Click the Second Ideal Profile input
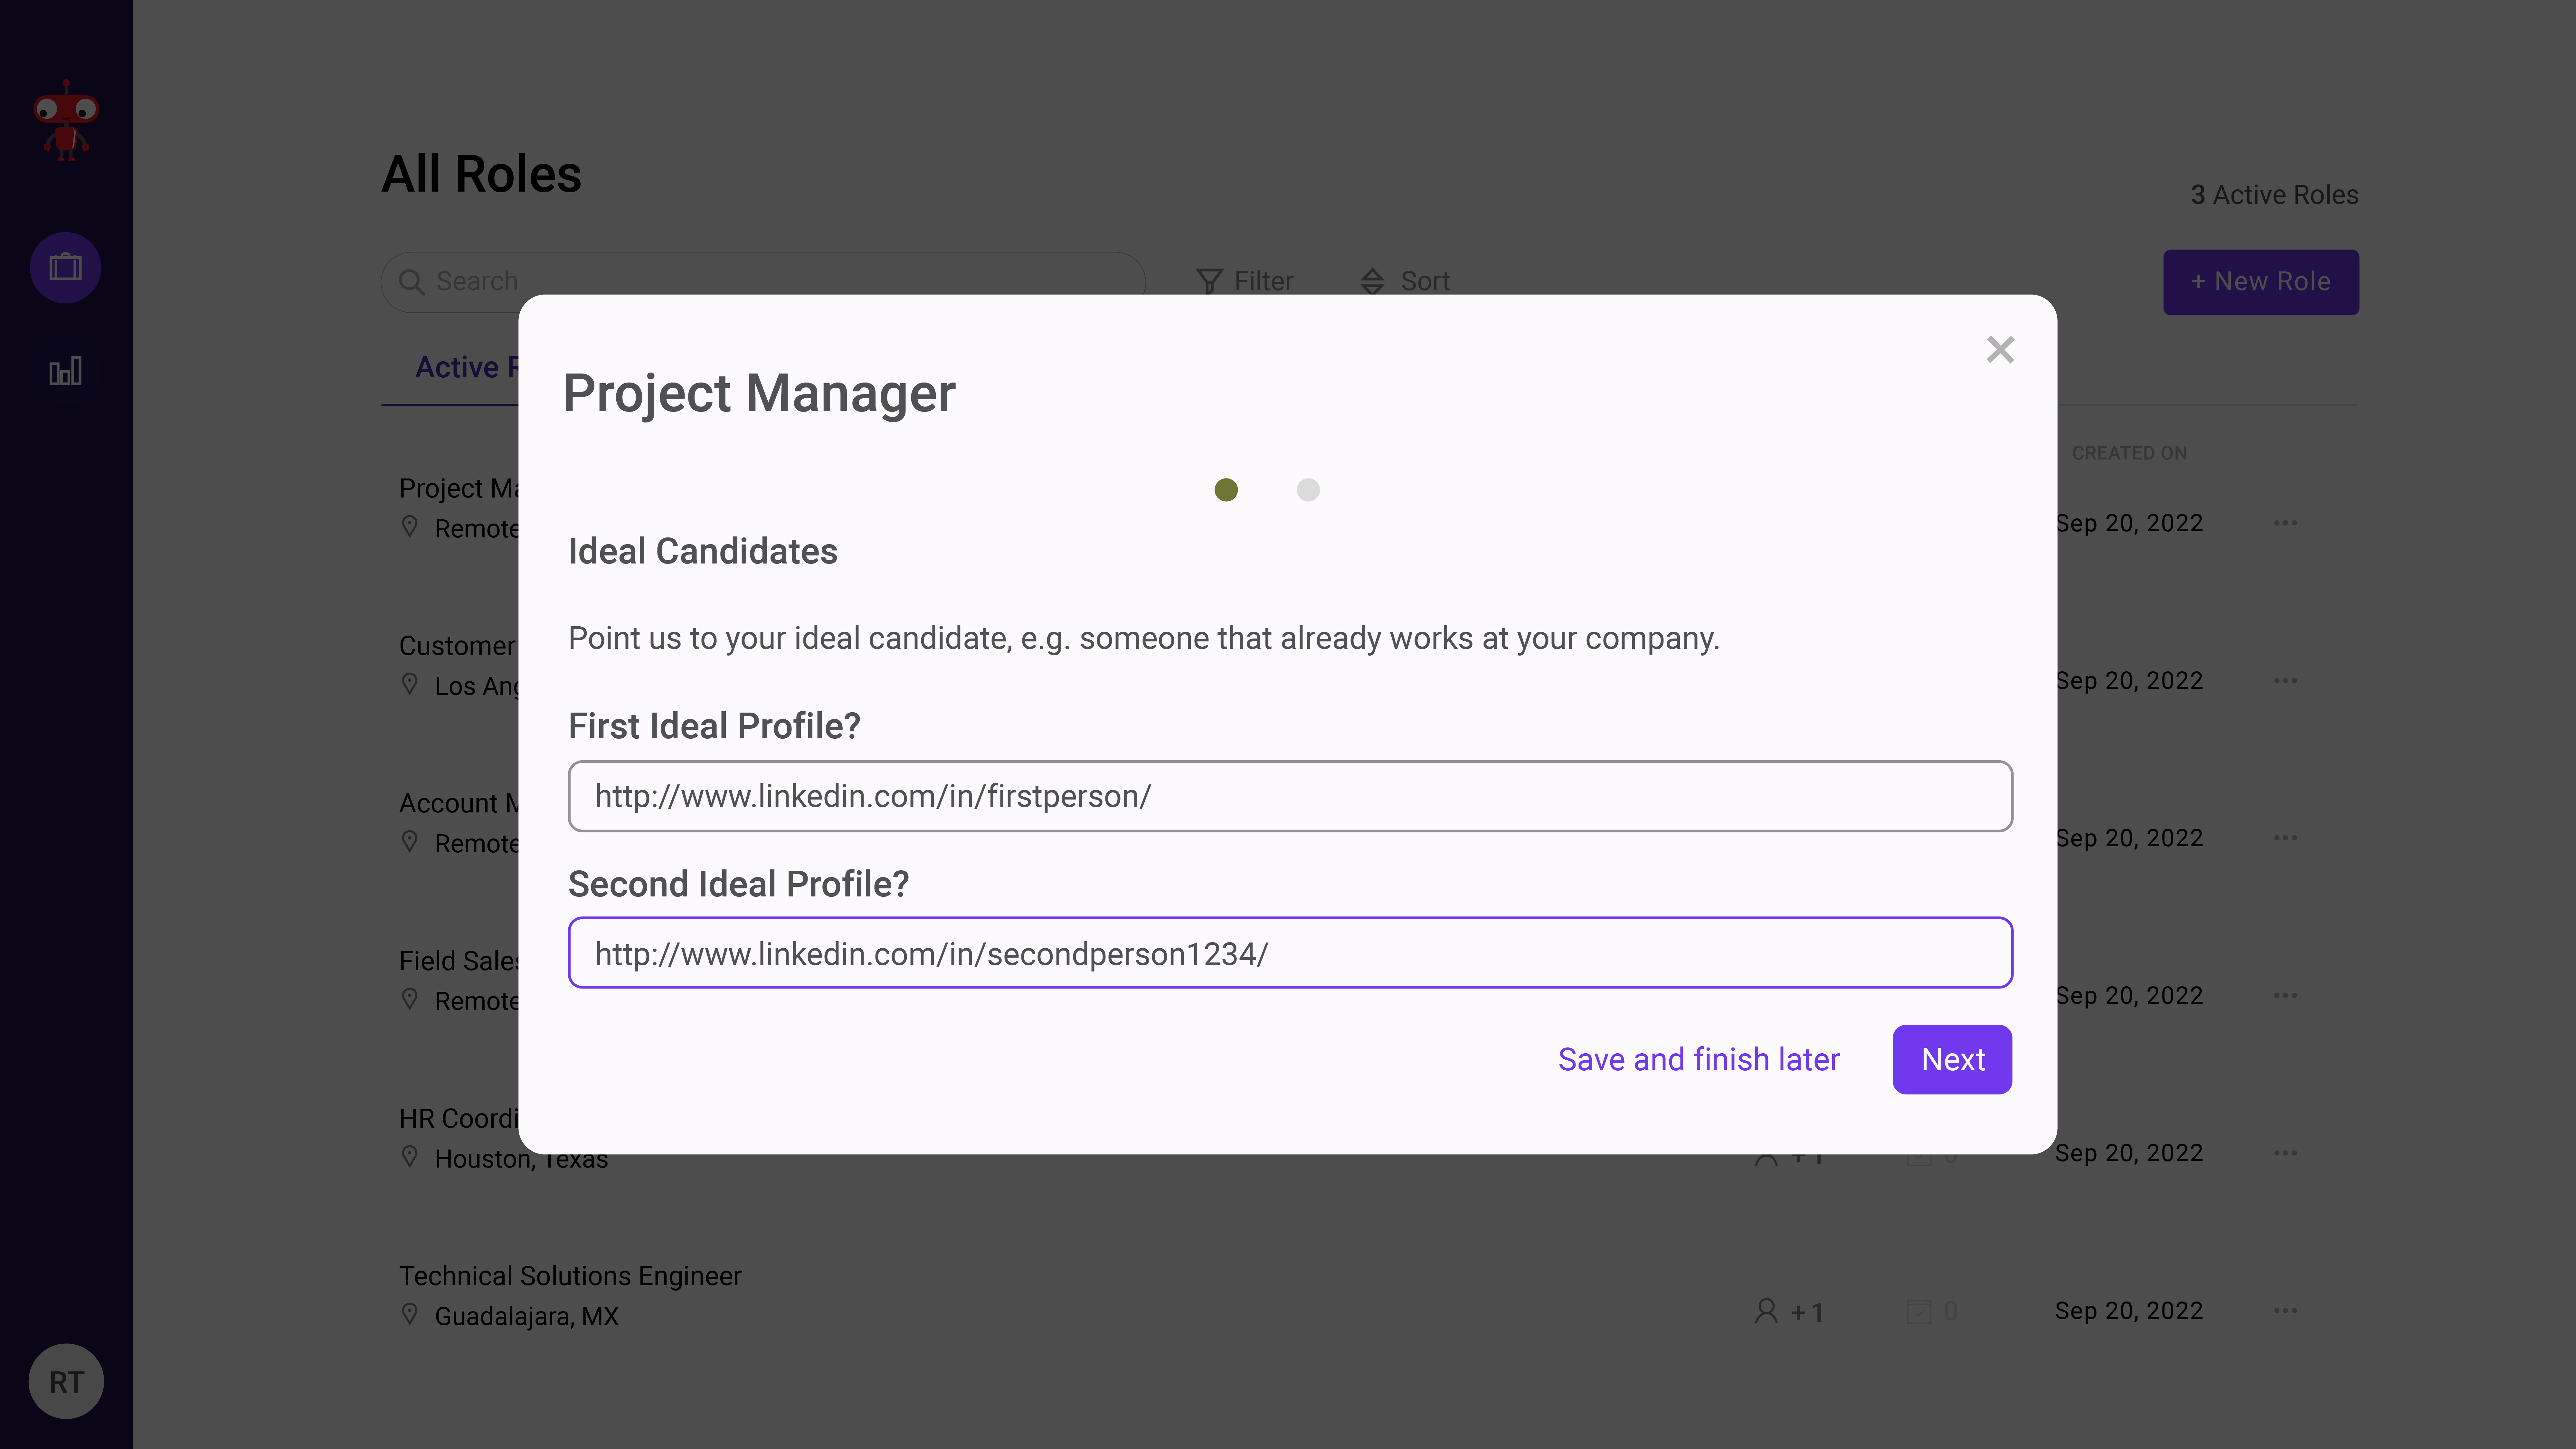Image resolution: width=2576 pixels, height=1449 pixels. click(1290, 953)
